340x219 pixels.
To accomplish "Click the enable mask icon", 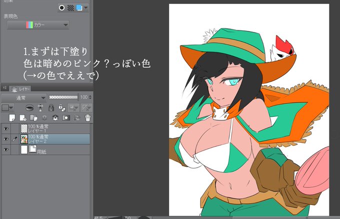I will [73, 108].
